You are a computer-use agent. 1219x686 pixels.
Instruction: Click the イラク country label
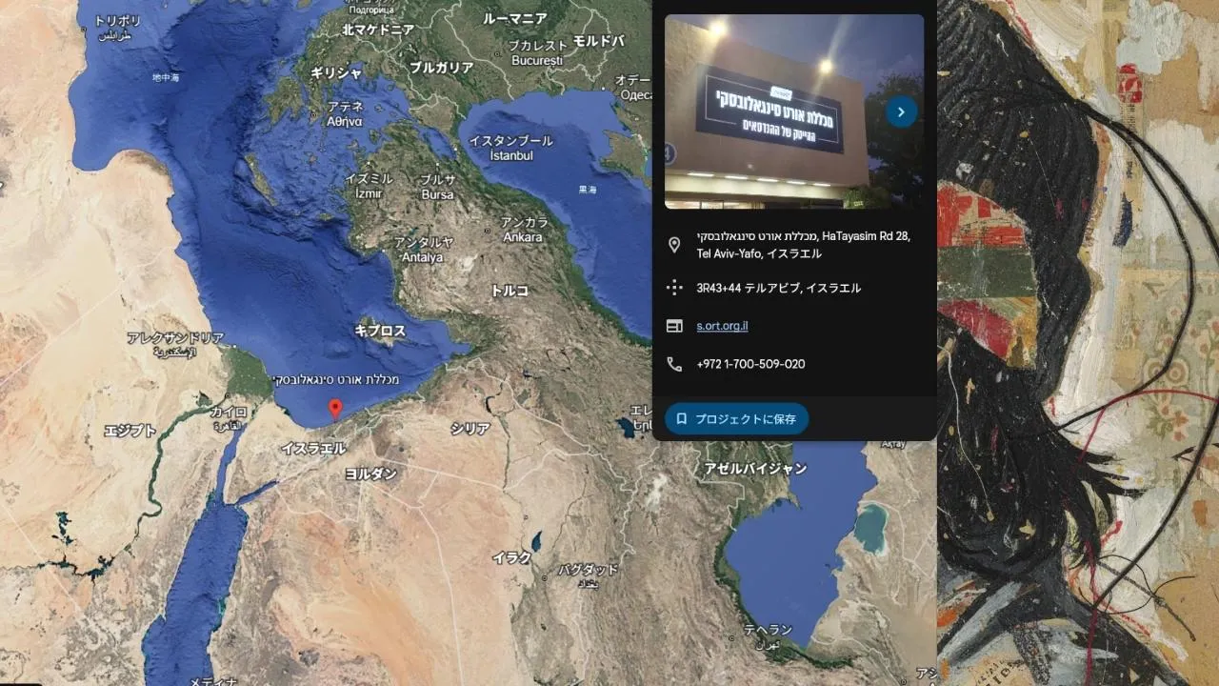[x=511, y=558]
